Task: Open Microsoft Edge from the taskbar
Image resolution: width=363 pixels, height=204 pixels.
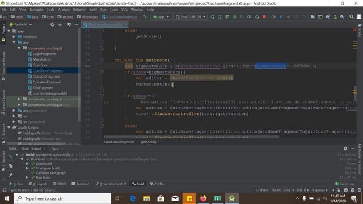Action: coord(133,198)
